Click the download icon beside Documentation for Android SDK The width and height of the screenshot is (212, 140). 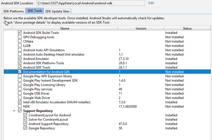click(x=7, y=71)
